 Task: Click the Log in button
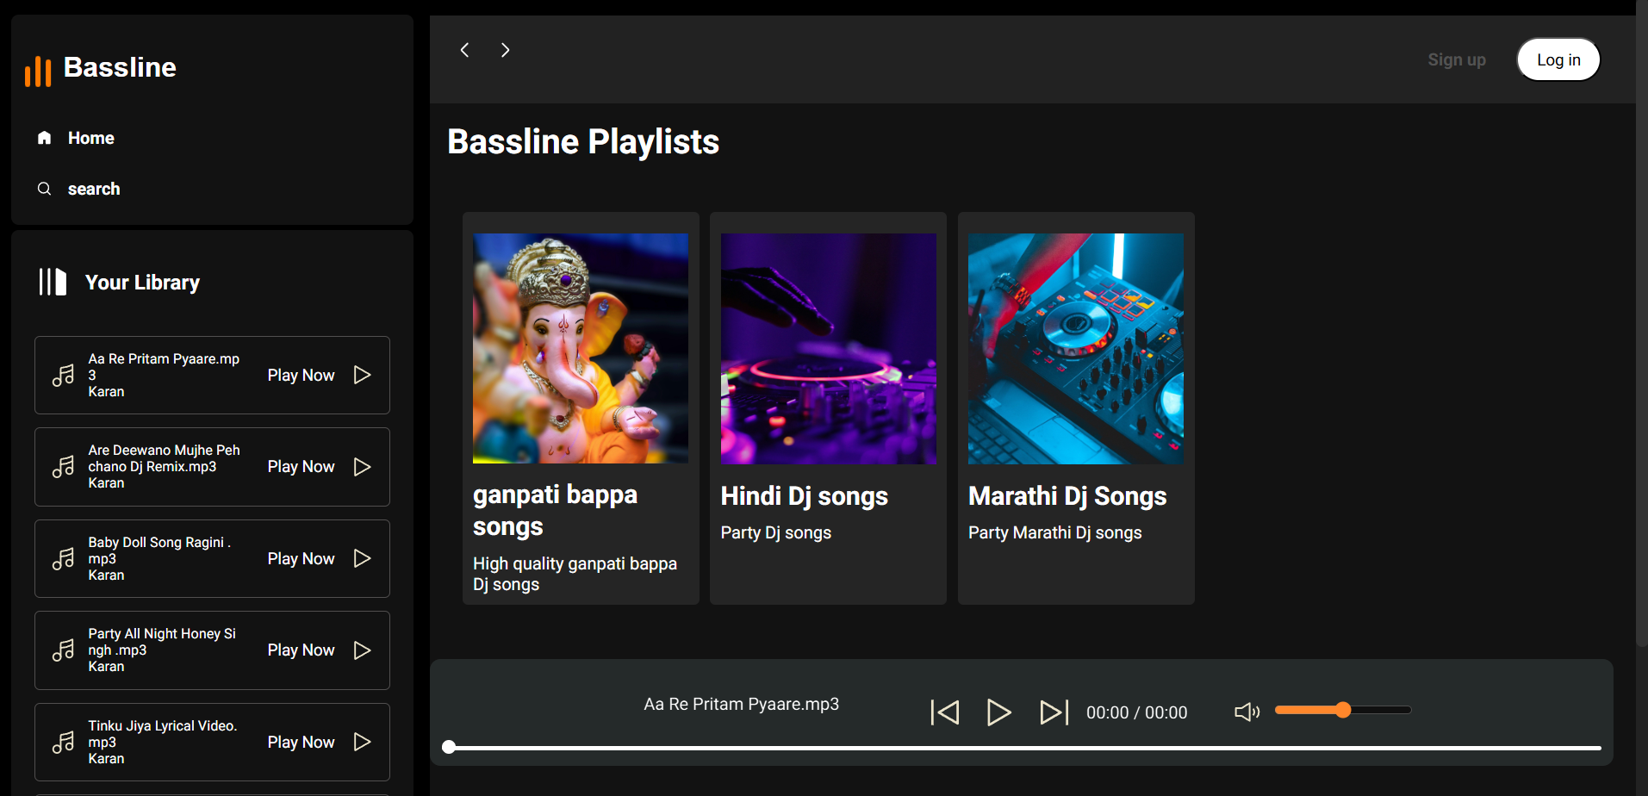click(1558, 59)
